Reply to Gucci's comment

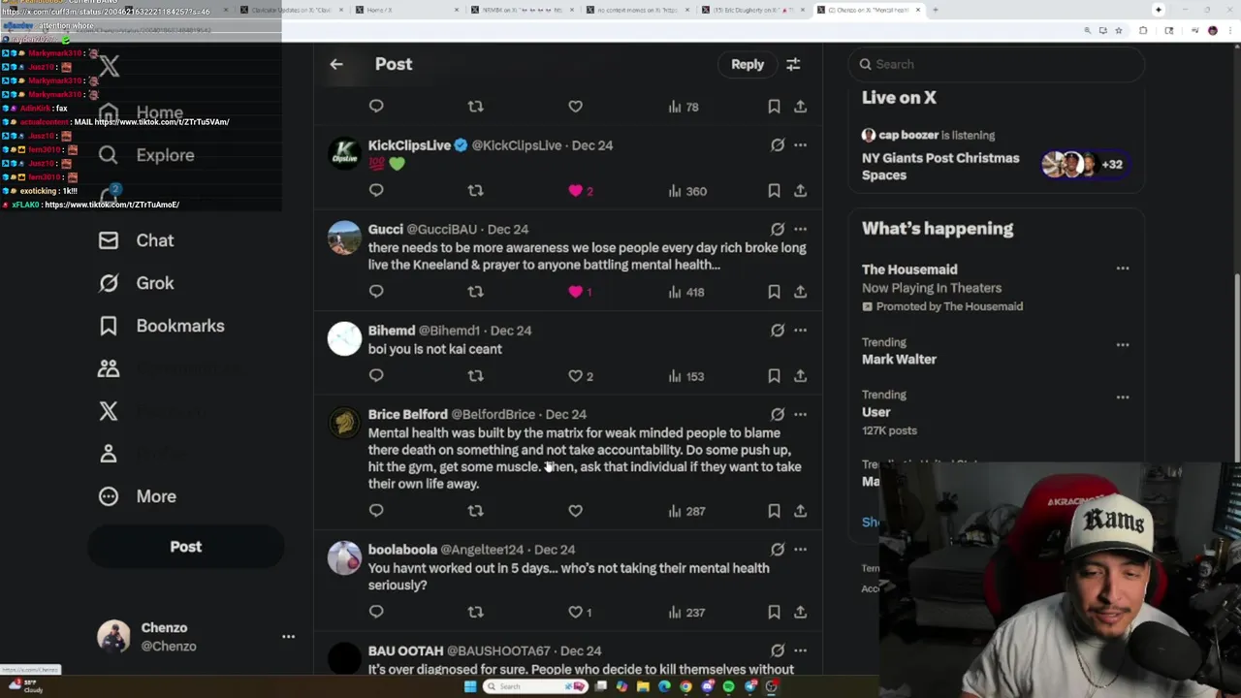tap(376, 292)
